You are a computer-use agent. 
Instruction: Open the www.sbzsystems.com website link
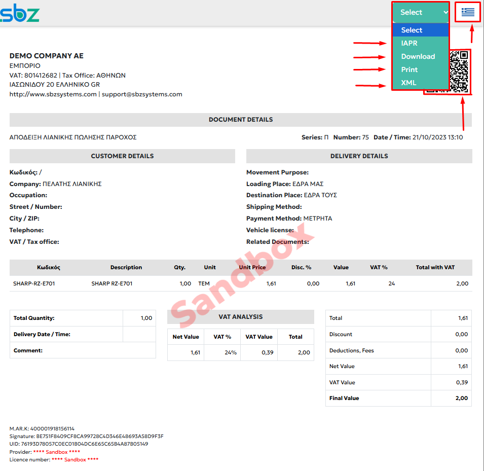(x=53, y=94)
